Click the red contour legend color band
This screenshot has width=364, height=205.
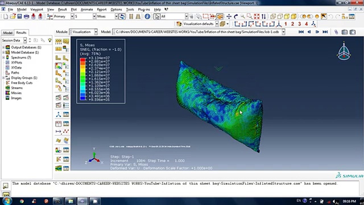coord(83,60)
